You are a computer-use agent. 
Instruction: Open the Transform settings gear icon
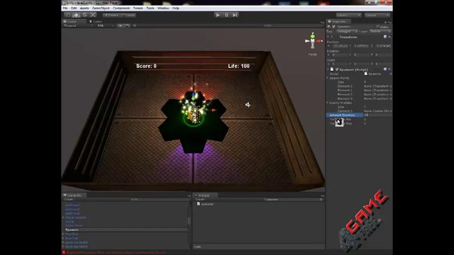pos(389,37)
